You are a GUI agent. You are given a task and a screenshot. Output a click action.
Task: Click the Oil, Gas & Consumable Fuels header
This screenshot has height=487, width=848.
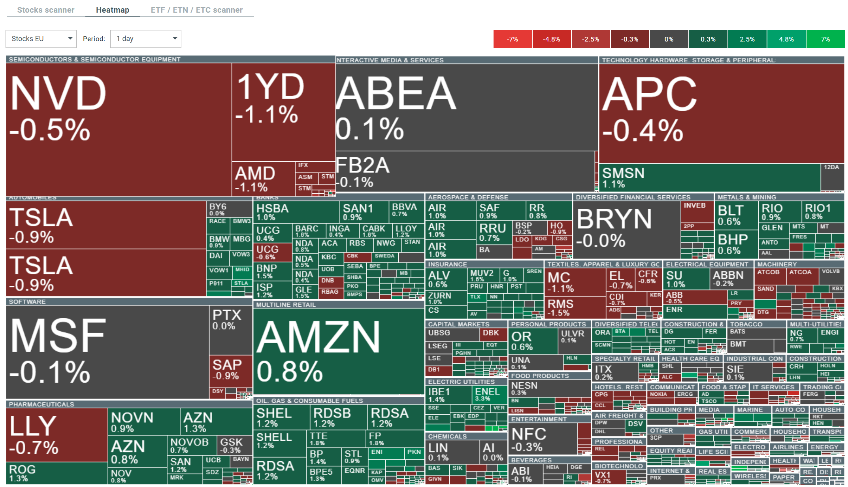(x=309, y=401)
